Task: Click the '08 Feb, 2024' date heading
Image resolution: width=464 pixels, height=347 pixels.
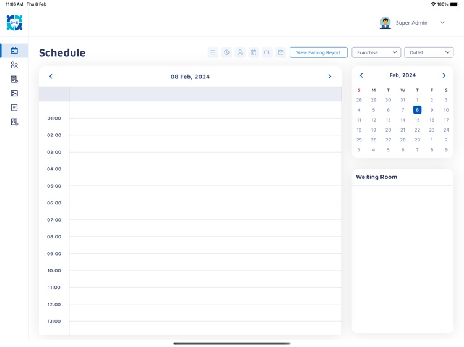Action: click(x=190, y=77)
